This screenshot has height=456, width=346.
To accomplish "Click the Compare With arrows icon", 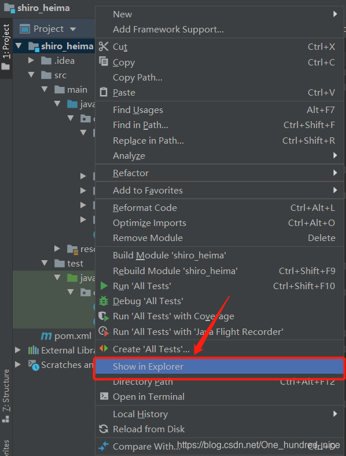I will coord(104,446).
